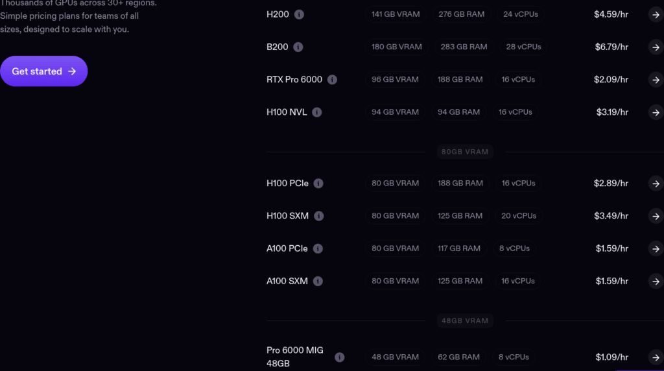Select the RTX Pro 6000 label
The height and width of the screenshot is (371, 664).
coord(294,80)
